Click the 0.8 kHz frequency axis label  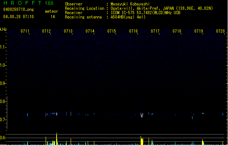[x=3, y=101]
